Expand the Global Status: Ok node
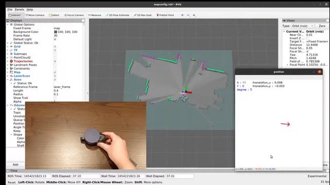Image resolution: width=330 pixels, height=185 pixels. [8, 43]
